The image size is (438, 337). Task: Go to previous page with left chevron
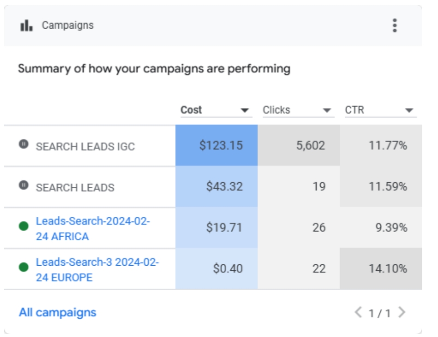[359, 313]
